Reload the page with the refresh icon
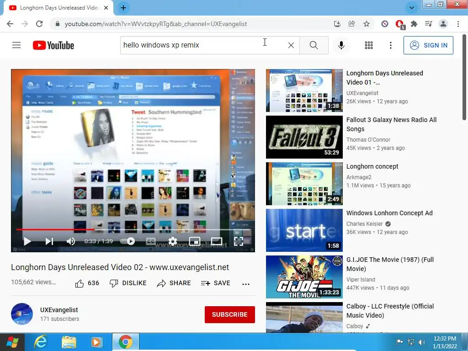The height and width of the screenshot is (351, 468). [39, 24]
